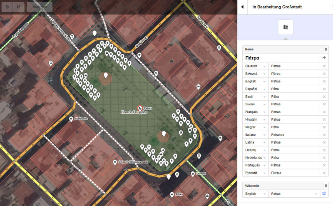Remove the Deutsch name translation
Screen dimensions: 333x206
click(x=324, y=66)
